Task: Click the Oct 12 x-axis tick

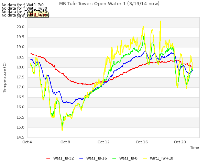Action: tap(103, 142)
